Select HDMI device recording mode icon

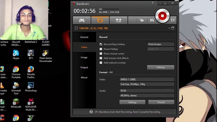point(118,20)
